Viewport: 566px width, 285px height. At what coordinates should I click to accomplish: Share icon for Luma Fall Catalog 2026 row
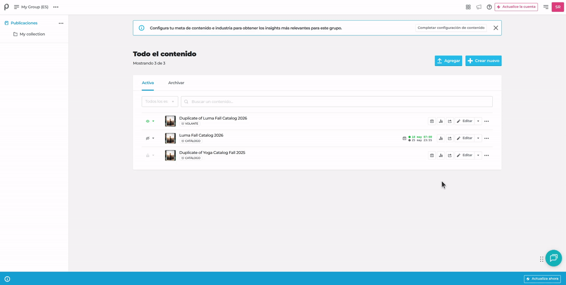449,138
